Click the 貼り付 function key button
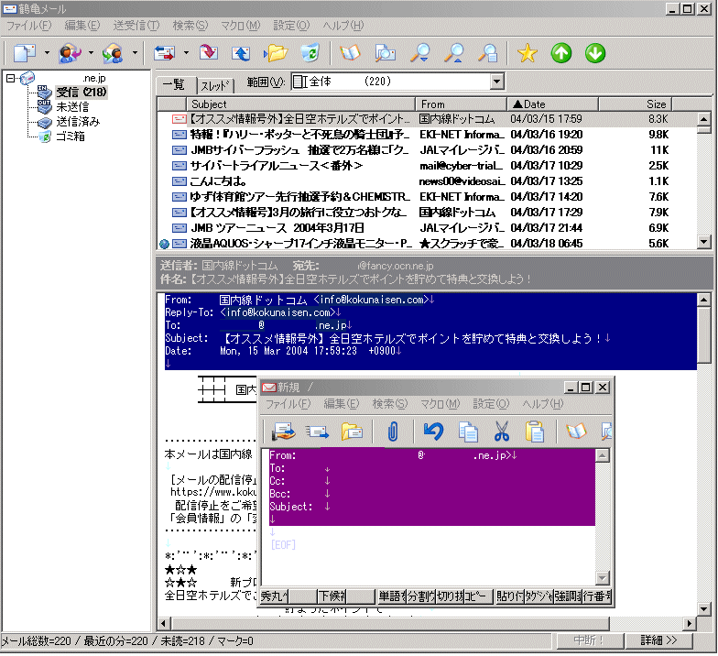The height and width of the screenshot is (656, 718). pyautogui.click(x=508, y=596)
